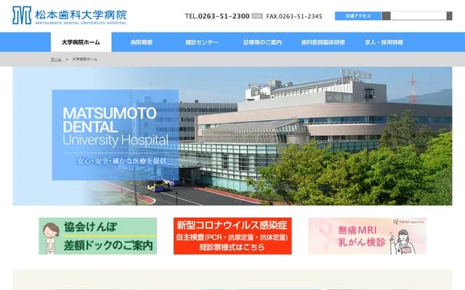Viewport: 465px width, 290px height.
Task: Open the 大学病院ホーム tab
Action: pos(81,42)
